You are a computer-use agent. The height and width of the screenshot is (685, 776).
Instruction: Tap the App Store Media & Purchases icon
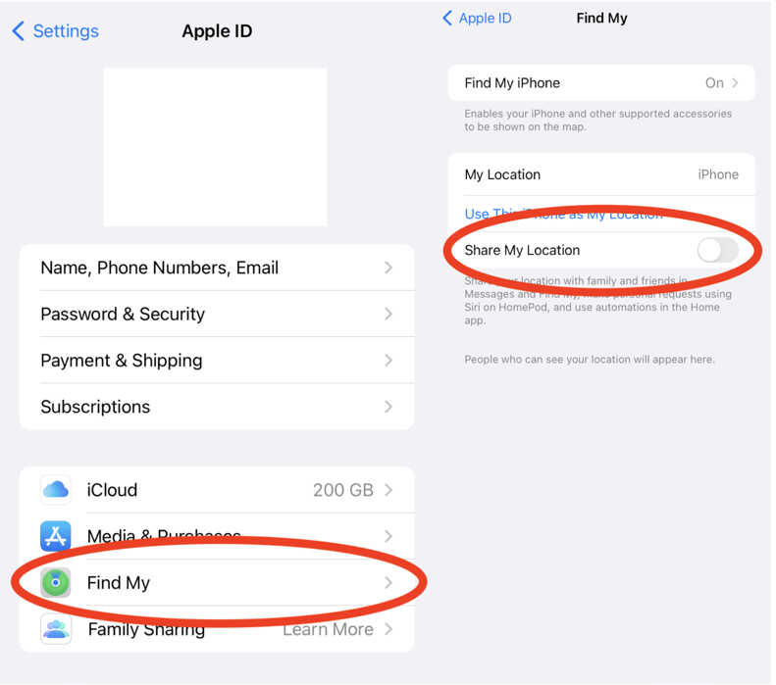55,536
